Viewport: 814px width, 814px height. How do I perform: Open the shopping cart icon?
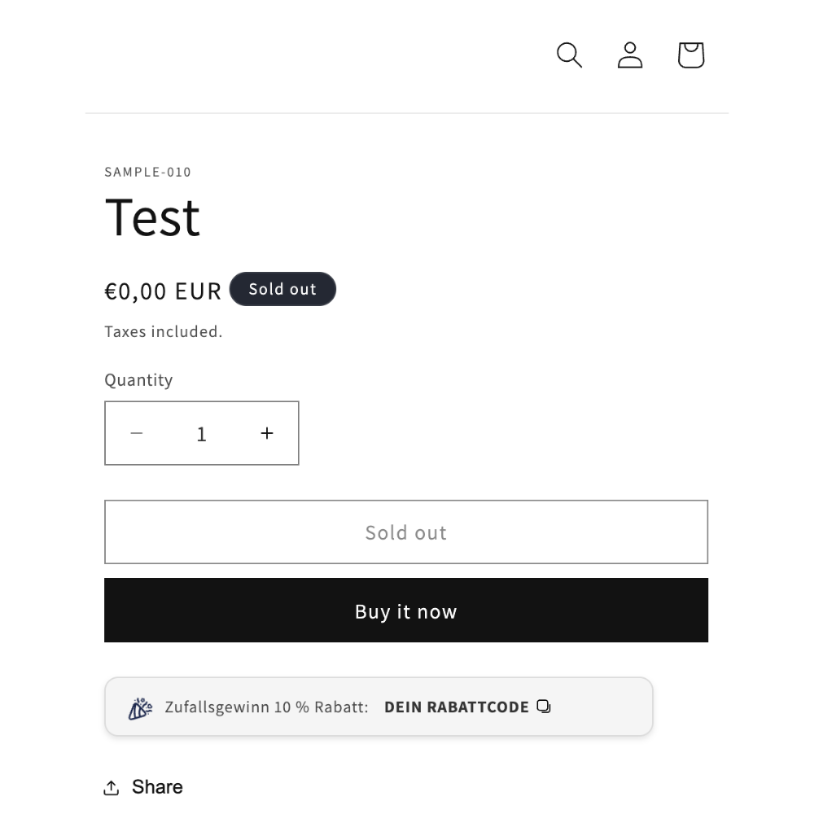[x=691, y=55]
